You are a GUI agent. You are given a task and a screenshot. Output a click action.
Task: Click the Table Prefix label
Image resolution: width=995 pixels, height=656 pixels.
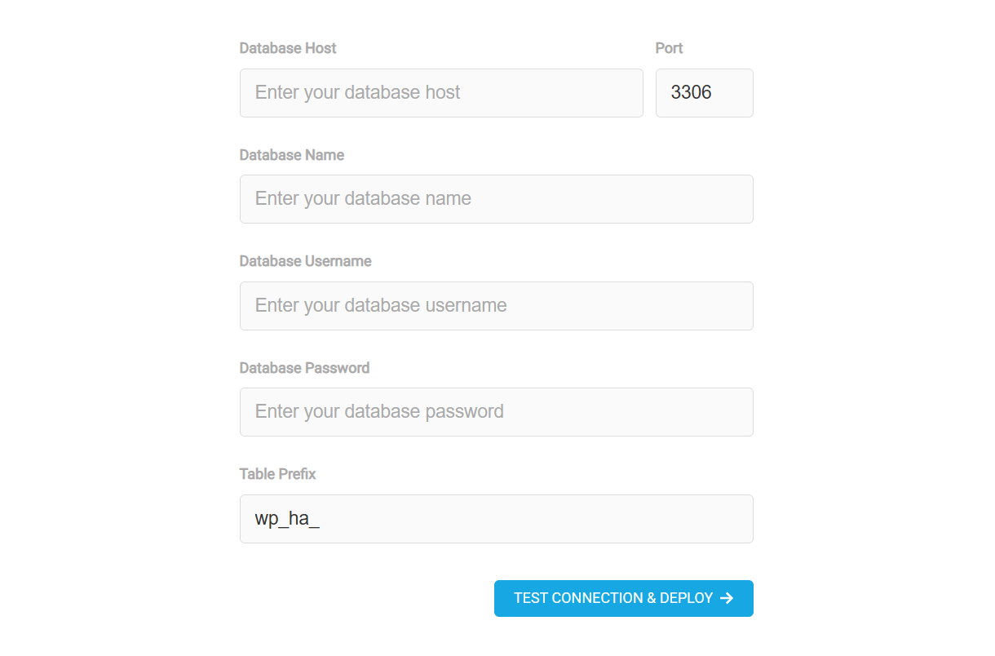coord(277,473)
